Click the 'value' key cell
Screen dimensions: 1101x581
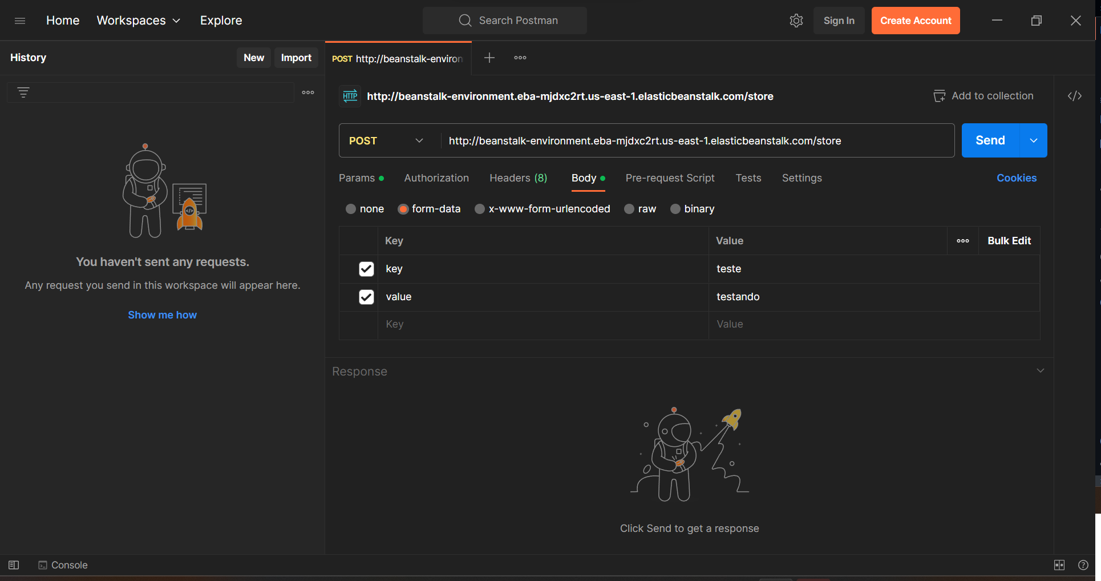[543, 297]
